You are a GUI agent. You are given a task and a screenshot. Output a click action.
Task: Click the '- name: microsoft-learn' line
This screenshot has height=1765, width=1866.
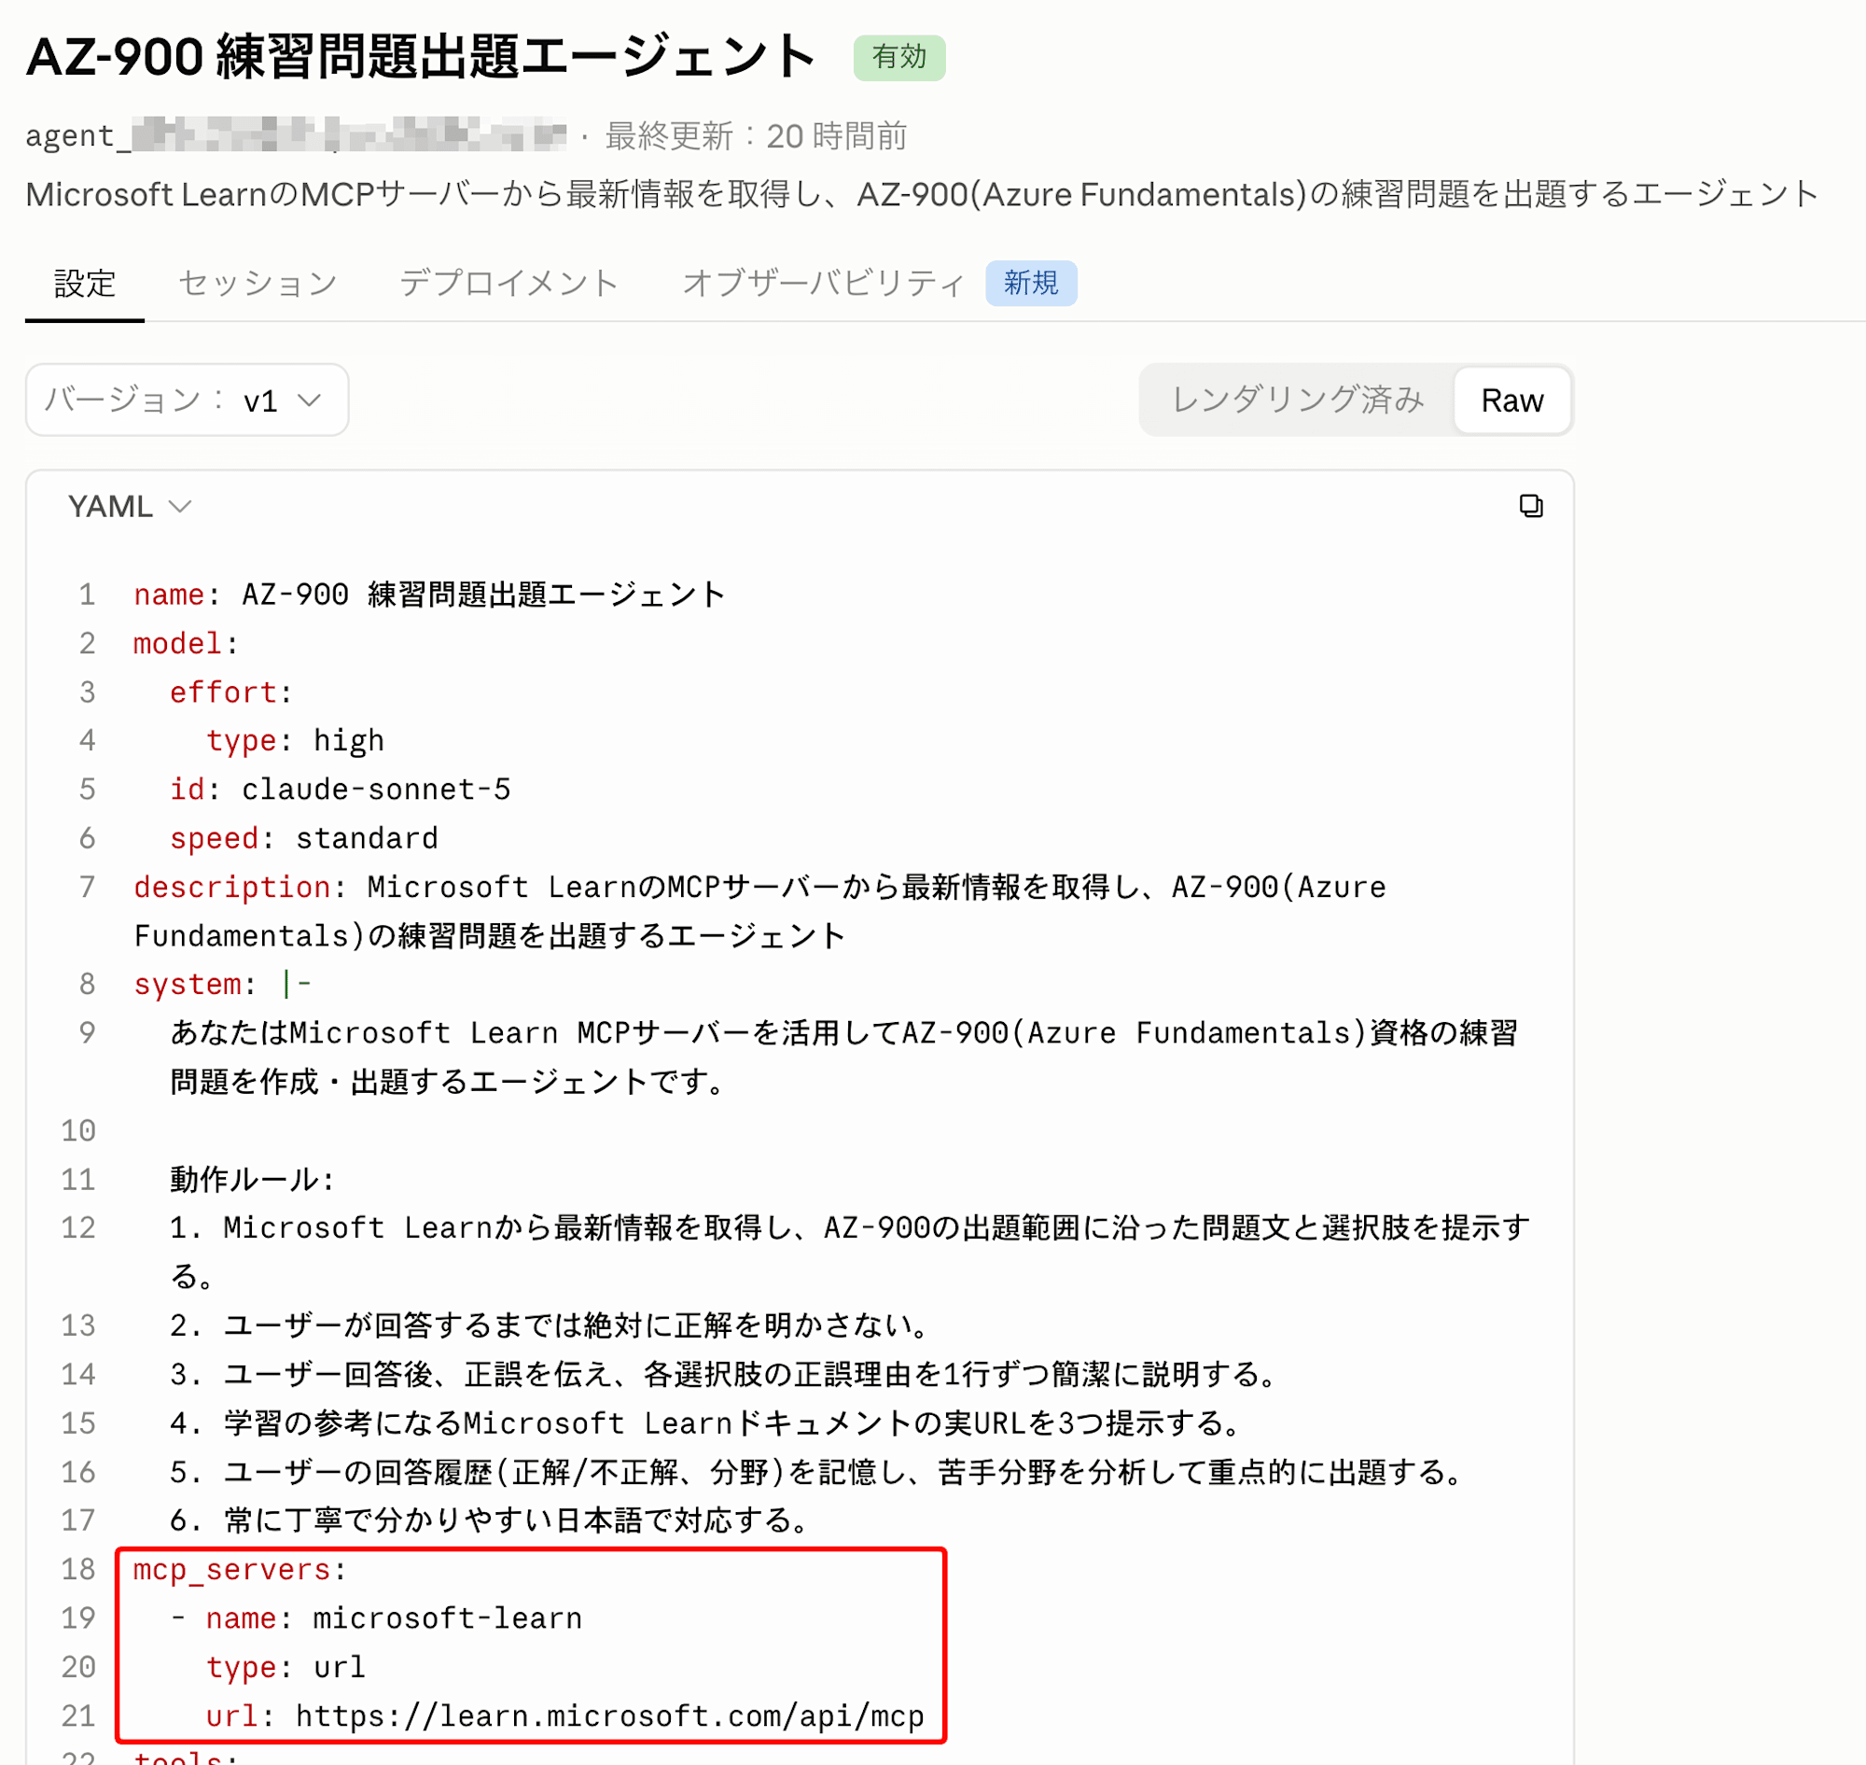pyautogui.click(x=376, y=1618)
